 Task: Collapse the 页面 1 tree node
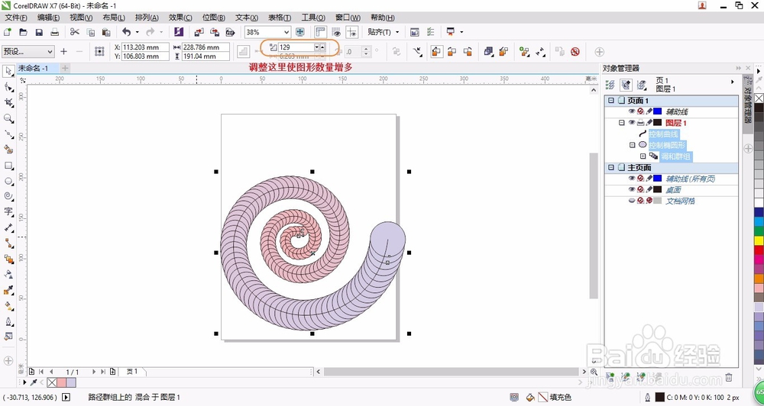(x=611, y=100)
